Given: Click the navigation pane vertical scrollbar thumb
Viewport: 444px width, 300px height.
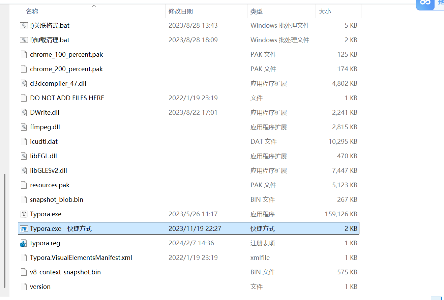Looking at the screenshot, I should [5, 230].
